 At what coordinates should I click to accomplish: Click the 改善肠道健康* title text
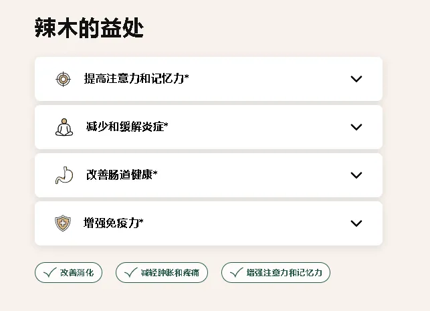(122, 175)
